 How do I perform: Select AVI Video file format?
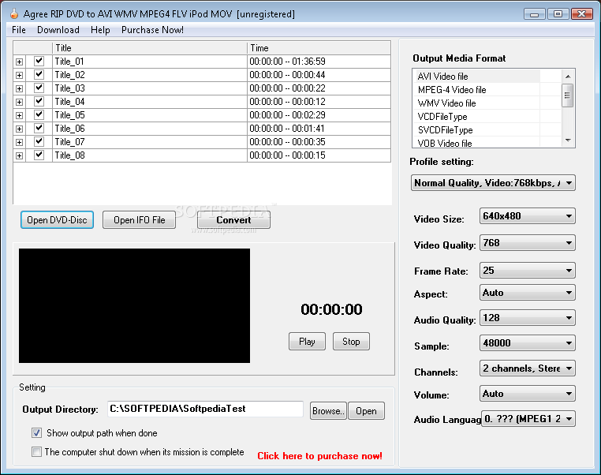478,77
